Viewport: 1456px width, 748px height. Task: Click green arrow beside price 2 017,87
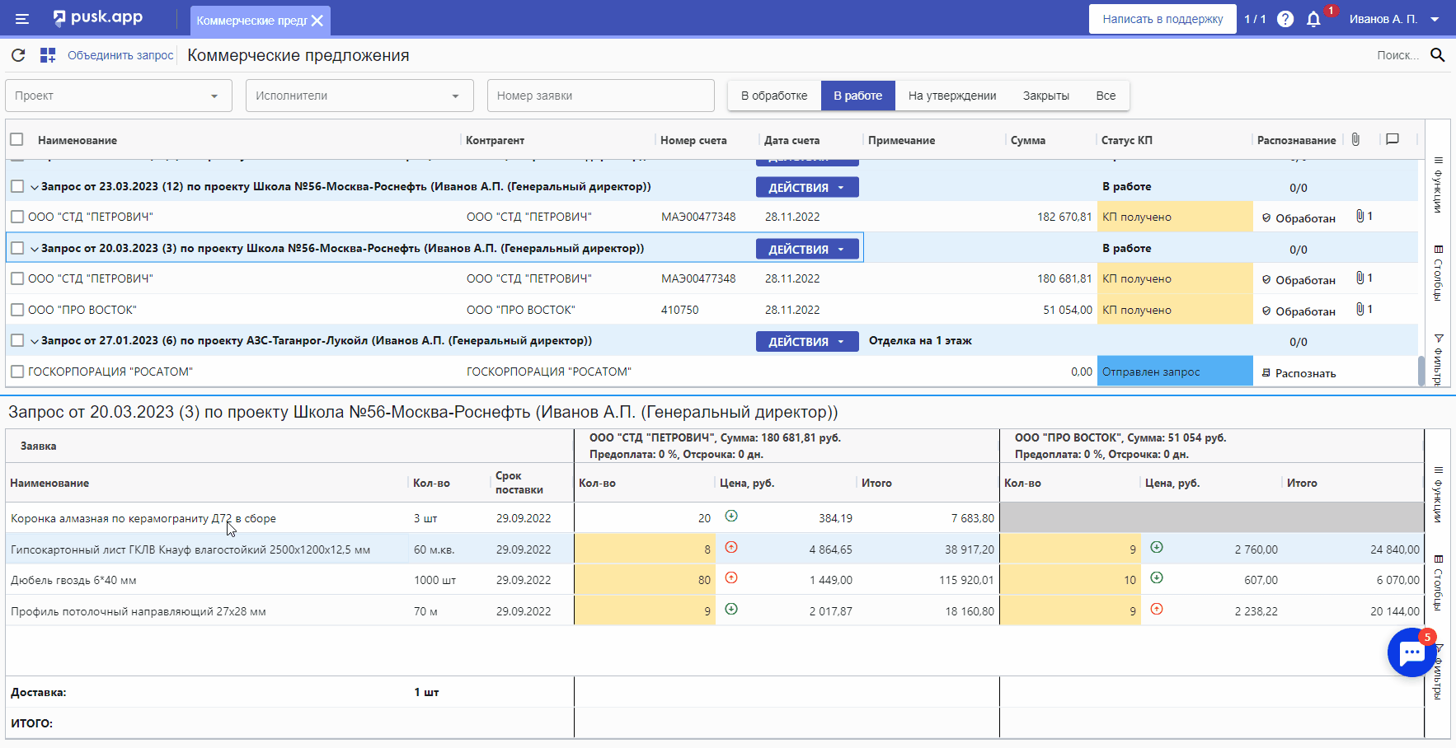(x=731, y=609)
